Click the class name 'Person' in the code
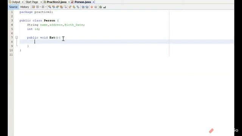The height and width of the screenshot is (136, 242). [x=50, y=20]
